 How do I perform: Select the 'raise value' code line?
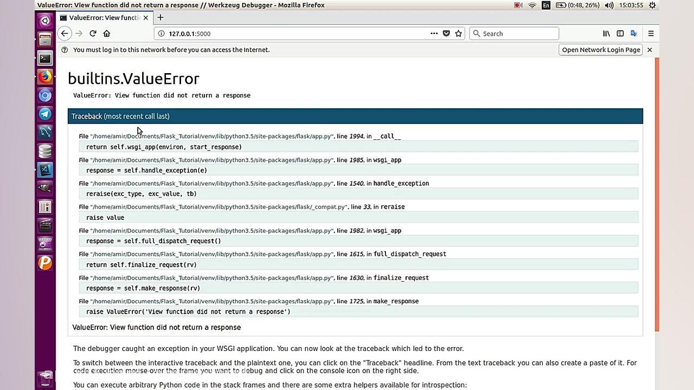[358, 217]
